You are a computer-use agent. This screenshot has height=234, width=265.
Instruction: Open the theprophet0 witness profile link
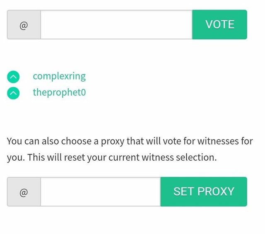[x=59, y=92]
